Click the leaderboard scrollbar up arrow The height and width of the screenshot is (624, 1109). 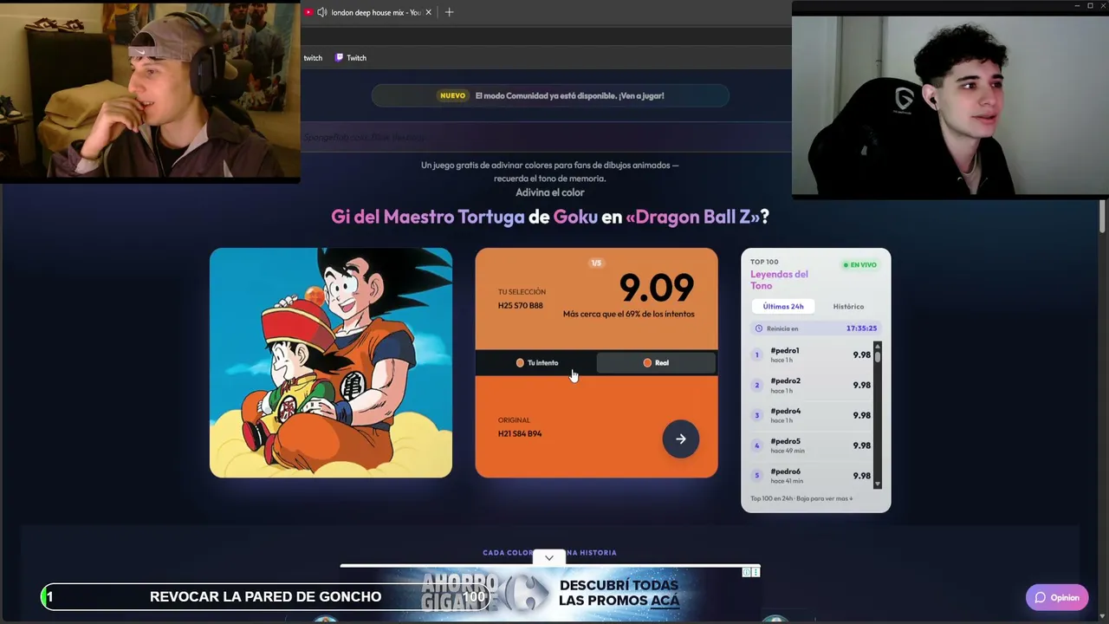pos(878,345)
